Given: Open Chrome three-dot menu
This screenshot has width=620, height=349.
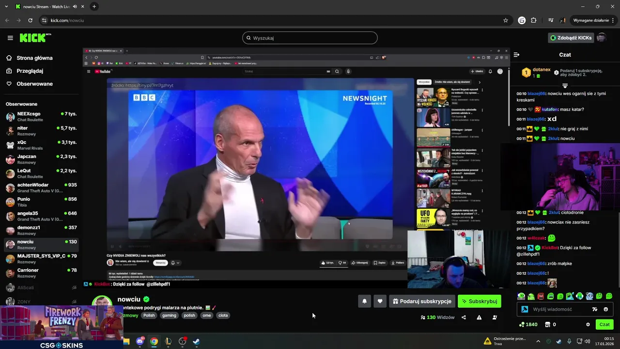Looking at the screenshot, I should [613, 20].
